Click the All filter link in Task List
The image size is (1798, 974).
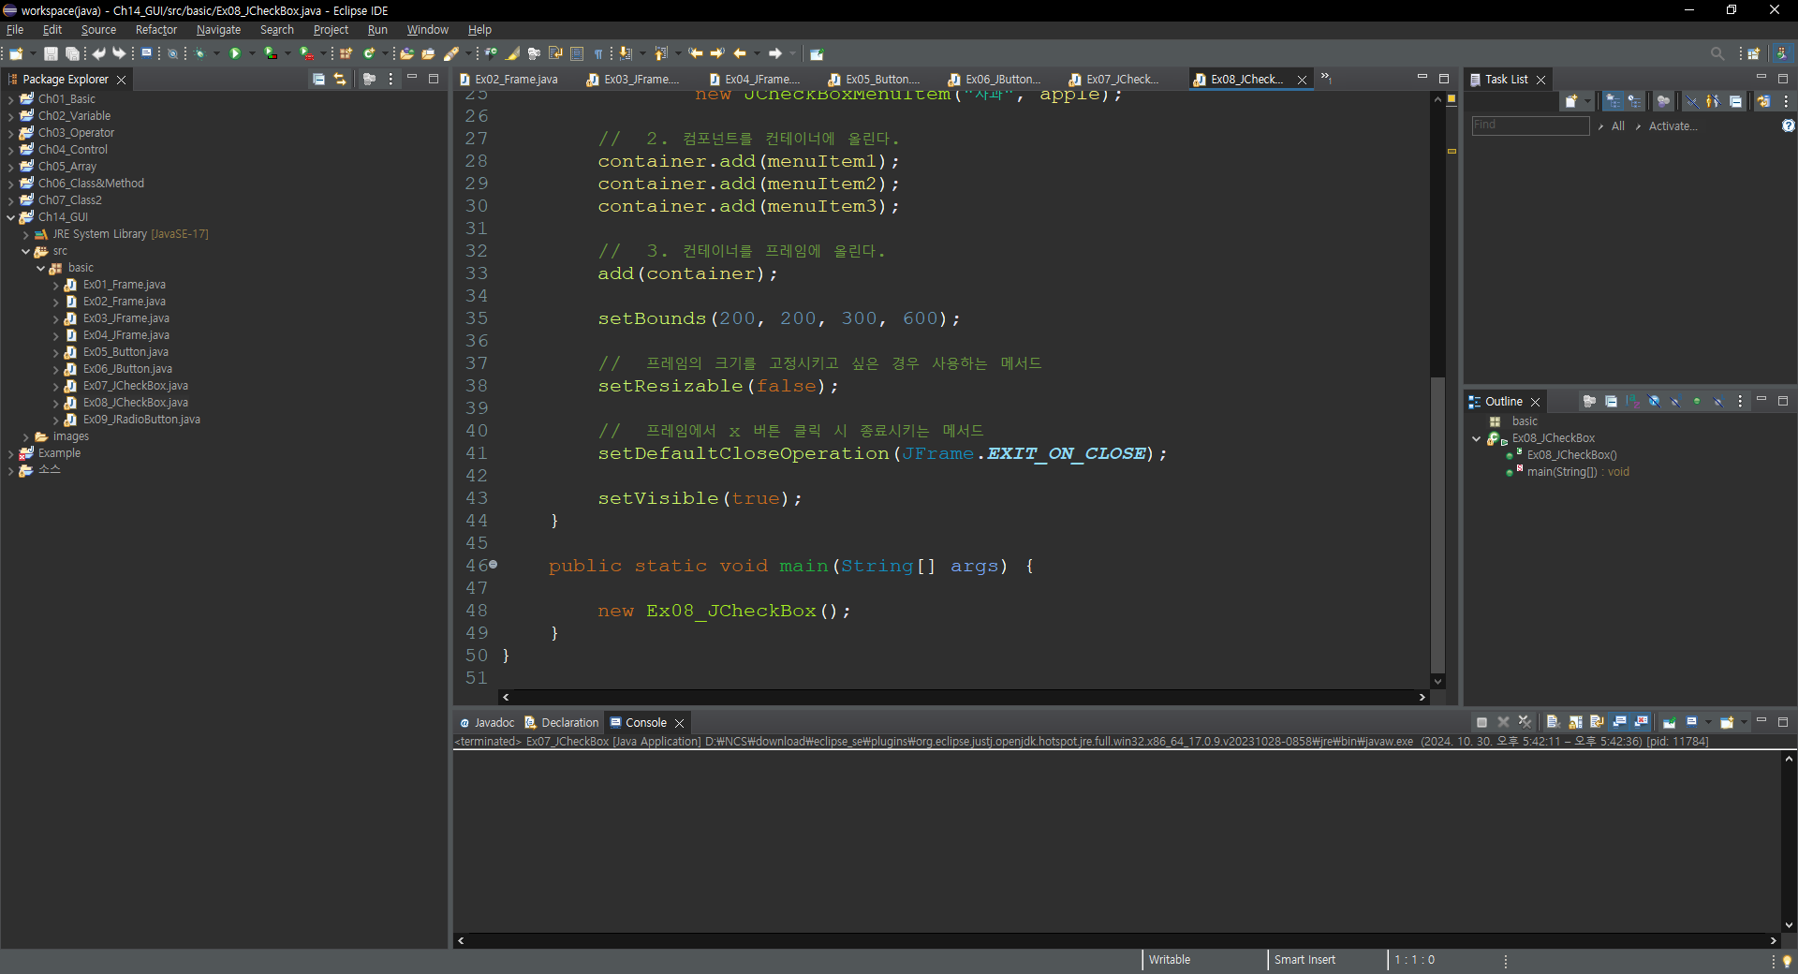click(x=1617, y=126)
